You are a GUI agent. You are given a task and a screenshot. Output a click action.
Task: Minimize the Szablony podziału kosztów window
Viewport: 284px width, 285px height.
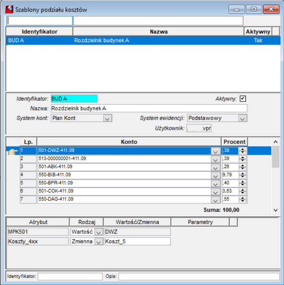(x=236, y=9)
